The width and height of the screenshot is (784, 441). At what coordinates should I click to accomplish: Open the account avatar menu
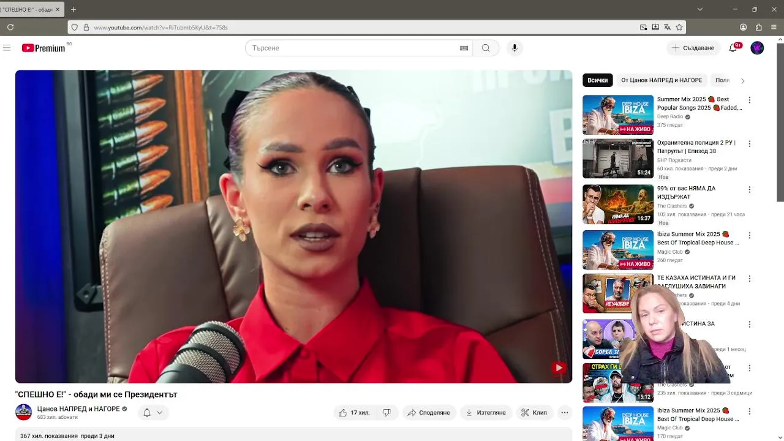(757, 48)
